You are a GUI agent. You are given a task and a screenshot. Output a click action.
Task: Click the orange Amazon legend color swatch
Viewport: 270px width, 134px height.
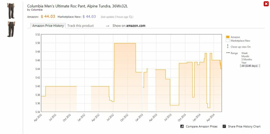228,37
